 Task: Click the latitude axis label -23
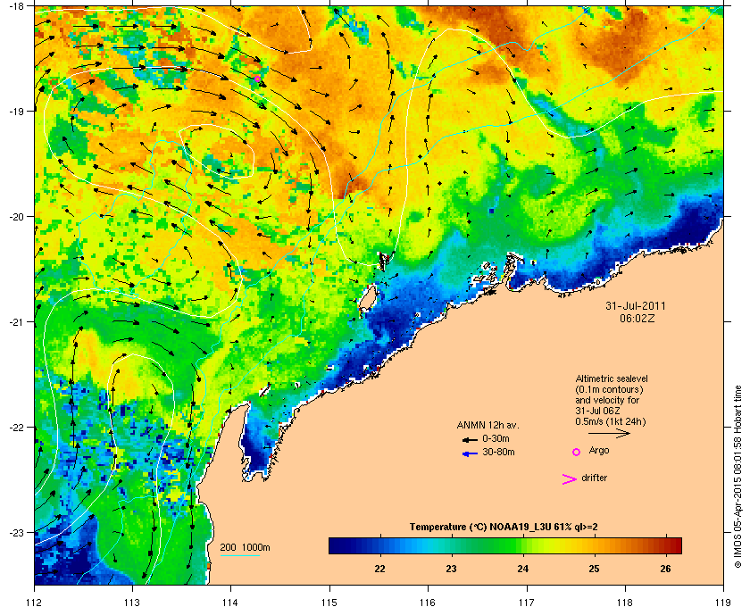tap(16, 532)
